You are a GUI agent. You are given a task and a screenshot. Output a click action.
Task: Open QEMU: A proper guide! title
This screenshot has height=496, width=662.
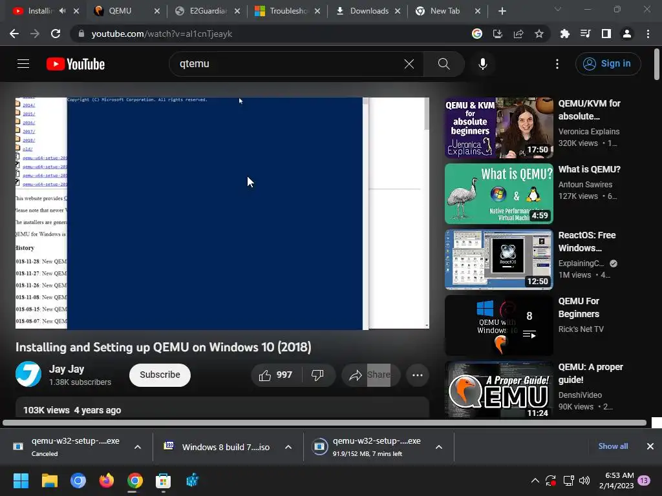click(x=591, y=373)
